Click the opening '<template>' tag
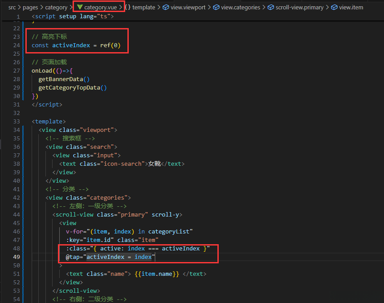 point(49,122)
